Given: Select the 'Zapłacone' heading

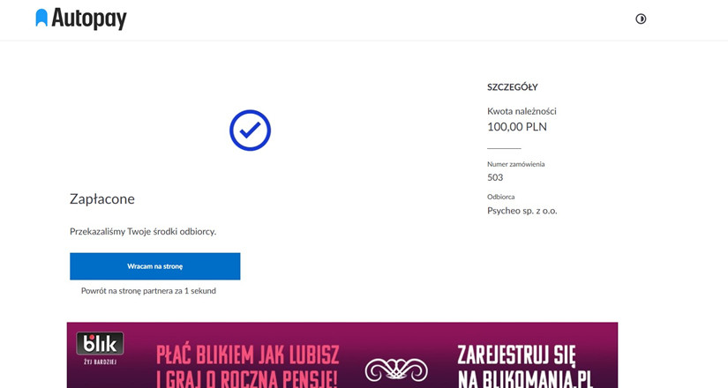Looking at the screenshot, I should click(x=102, y=199).
